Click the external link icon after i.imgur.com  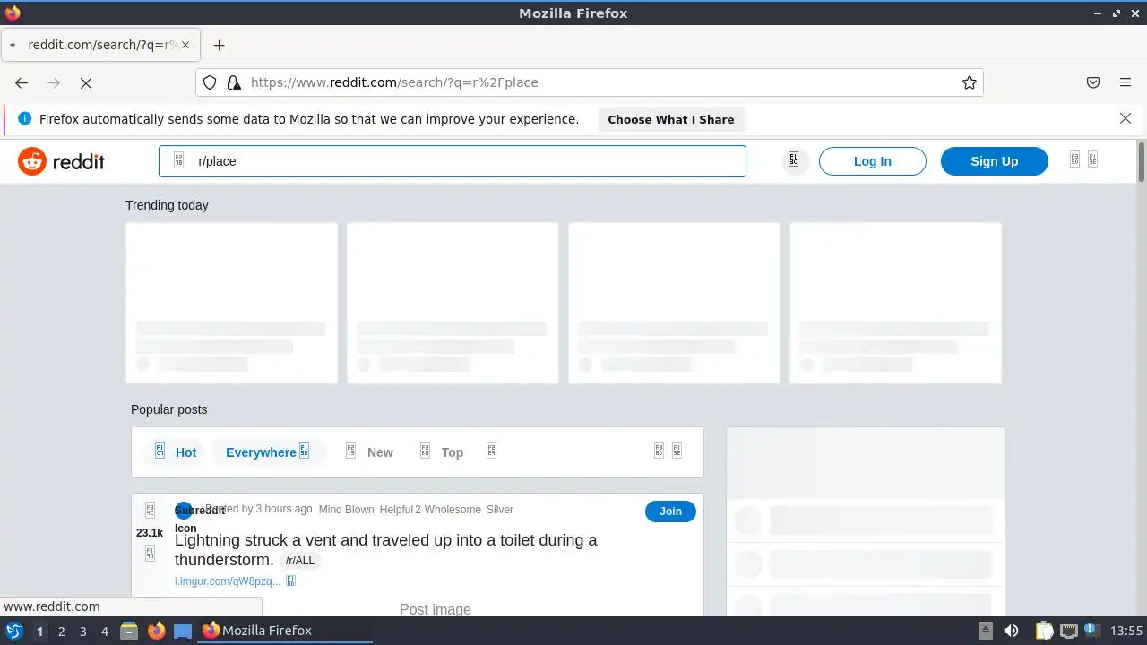point(290,580)
